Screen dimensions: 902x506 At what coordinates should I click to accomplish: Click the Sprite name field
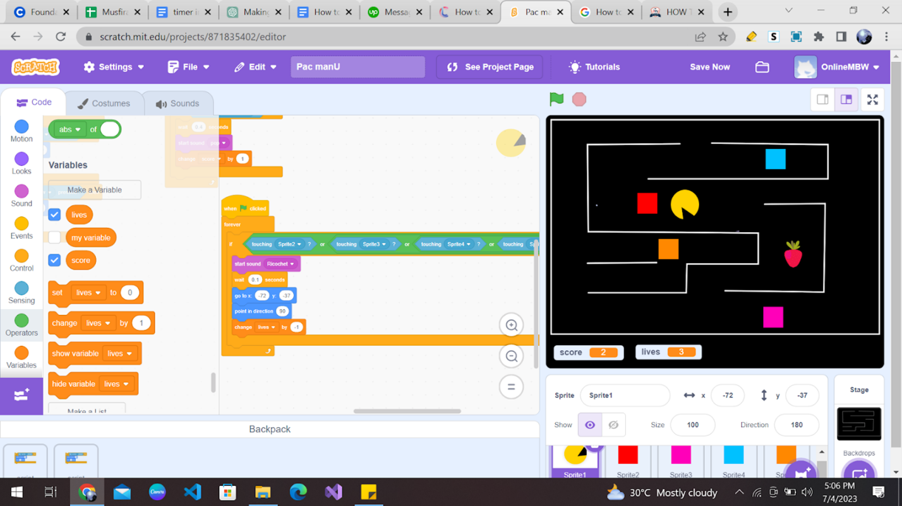point(625,396)
